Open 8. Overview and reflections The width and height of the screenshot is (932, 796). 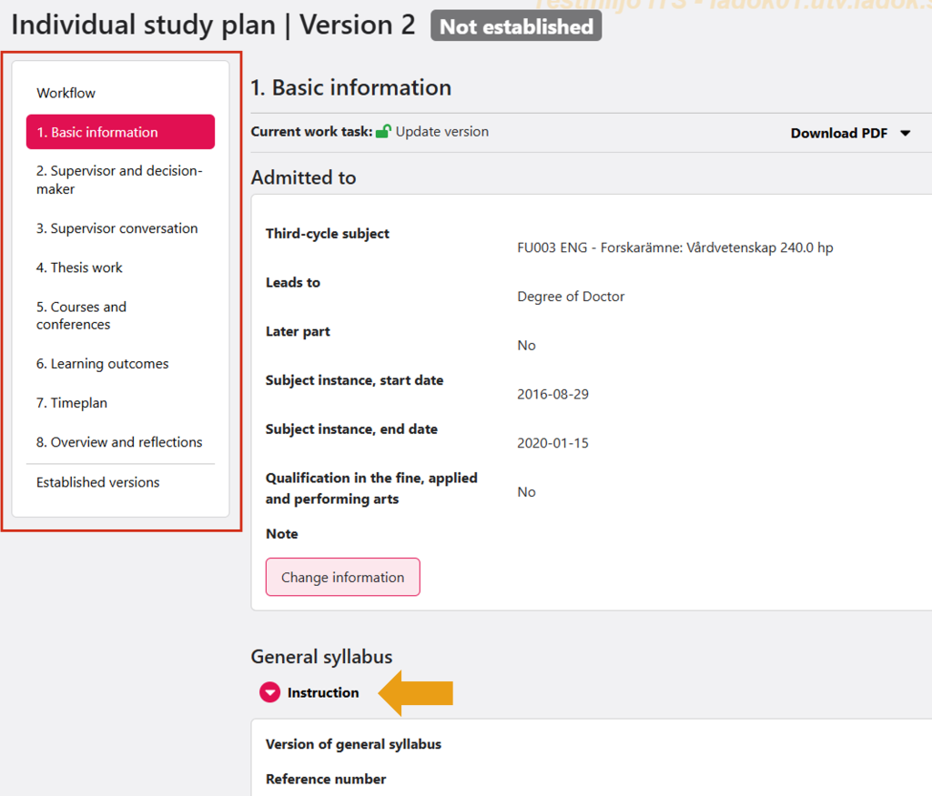click(x=121, y=442)
